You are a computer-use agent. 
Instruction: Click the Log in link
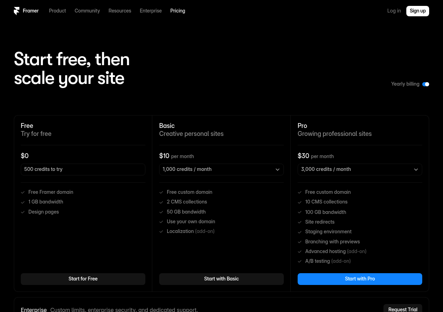pos(394,11)
